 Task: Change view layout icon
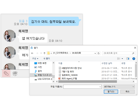click(x=119, y=59)
